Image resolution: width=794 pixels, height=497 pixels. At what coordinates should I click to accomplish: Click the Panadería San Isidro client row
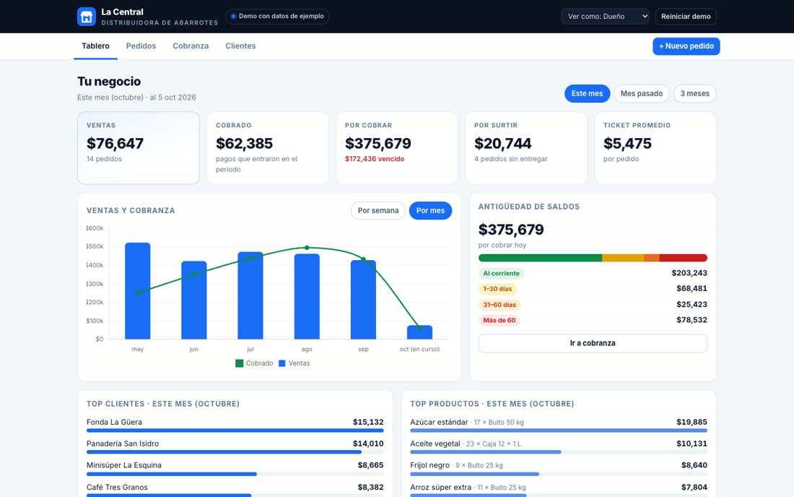point(235,447)
